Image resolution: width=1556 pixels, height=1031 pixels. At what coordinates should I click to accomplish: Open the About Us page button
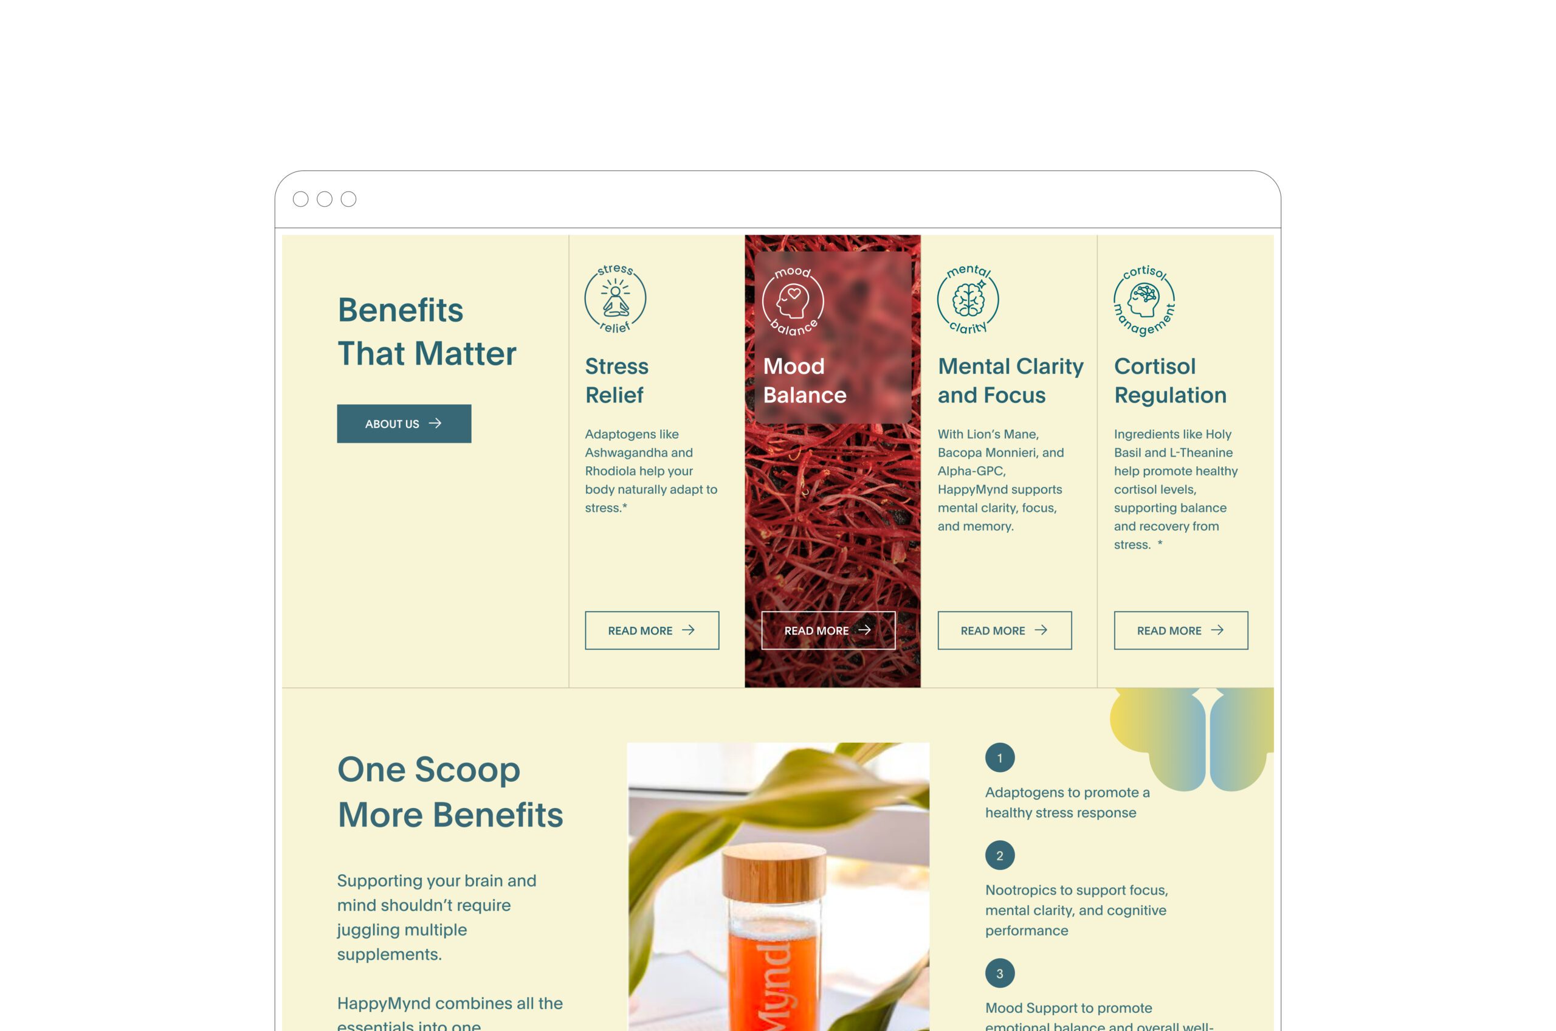click(404, 424)
